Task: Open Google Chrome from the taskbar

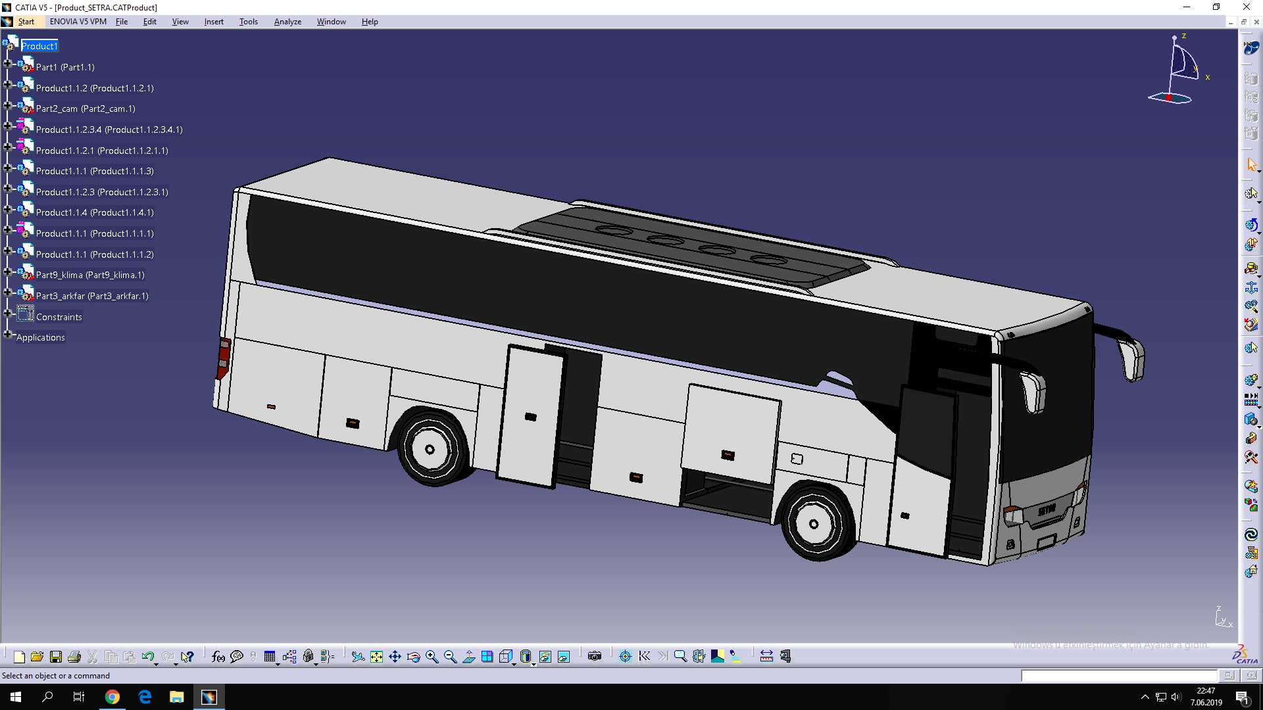Action: (x=112, y=697)
